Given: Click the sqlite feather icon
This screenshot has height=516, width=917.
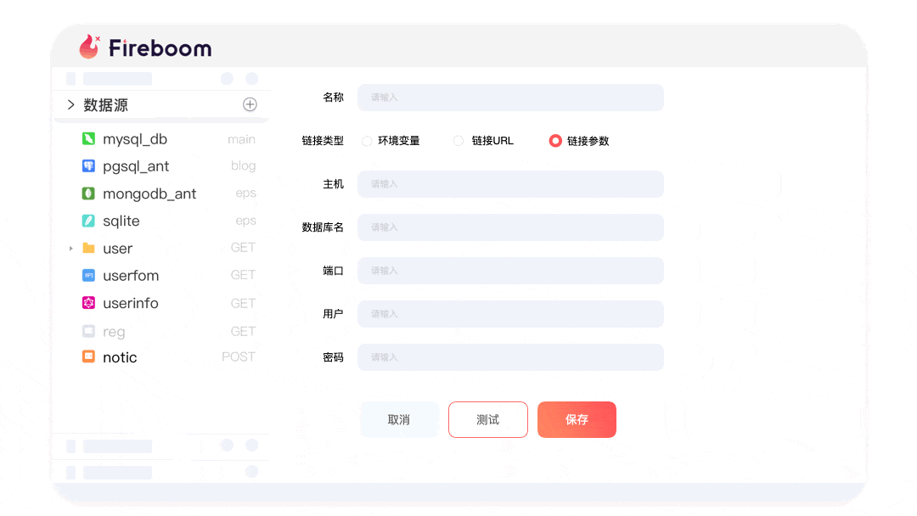Looking at the screenshot, I should (88, 221).
